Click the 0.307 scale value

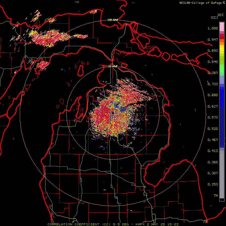pos(213,173)
